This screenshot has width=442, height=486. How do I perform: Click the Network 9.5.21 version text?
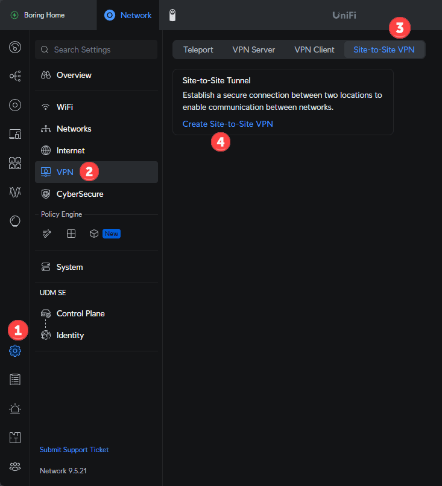click(x=63, y=470)
